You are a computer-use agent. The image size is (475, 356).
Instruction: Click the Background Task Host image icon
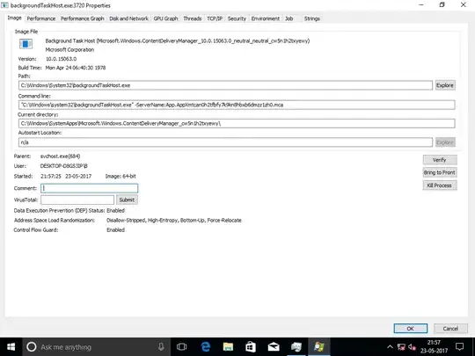26,44
